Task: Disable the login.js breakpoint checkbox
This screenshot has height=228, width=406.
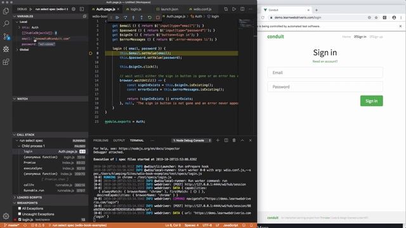Action: (20, 220)
